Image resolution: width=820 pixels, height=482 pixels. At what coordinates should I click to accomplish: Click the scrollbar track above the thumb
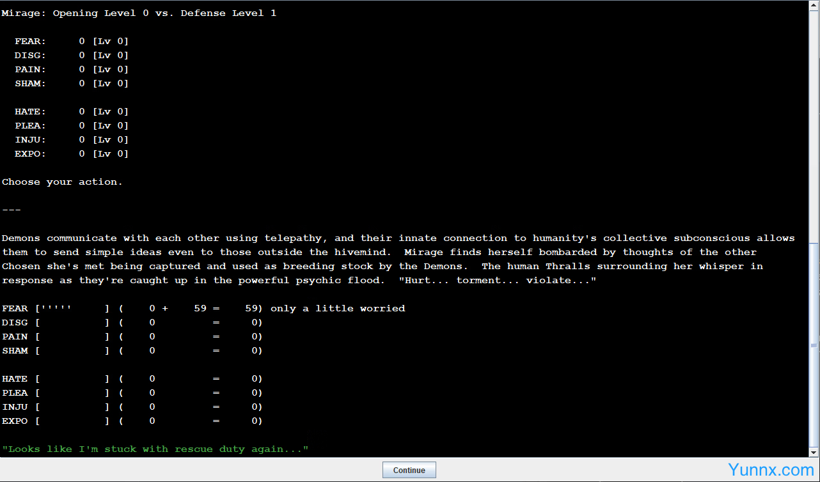click(814, 128)
